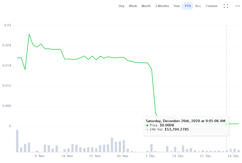Open the Custom date range picker
The image size is (242, 163).
point(212,6)
